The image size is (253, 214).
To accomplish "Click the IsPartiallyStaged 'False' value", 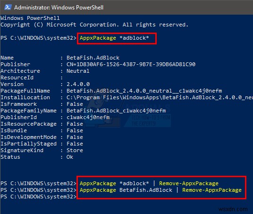I will (x=75, y=144).
